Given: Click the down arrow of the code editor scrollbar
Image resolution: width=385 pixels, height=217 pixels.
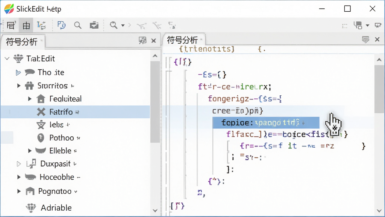Looking at the screenshot, I should pos(379,211).
